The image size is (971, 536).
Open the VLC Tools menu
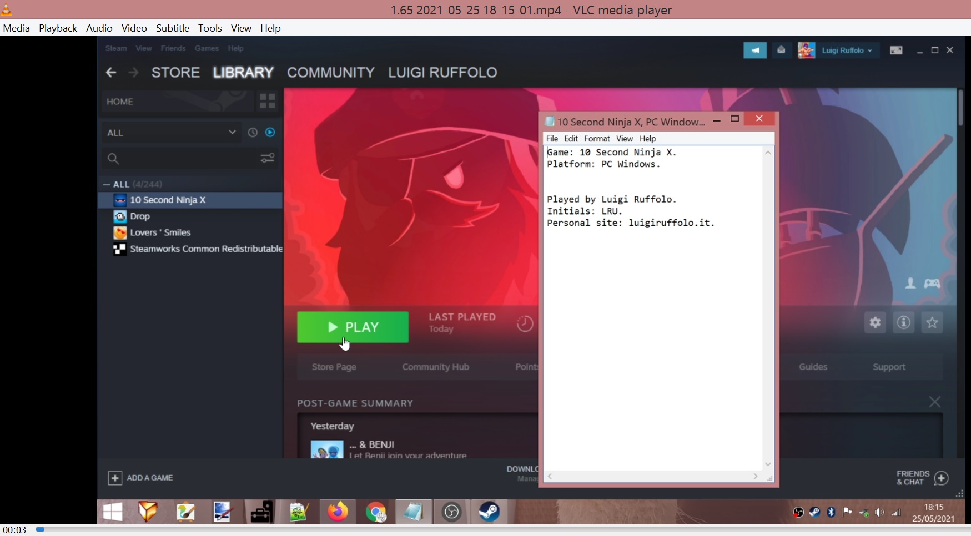210,28
